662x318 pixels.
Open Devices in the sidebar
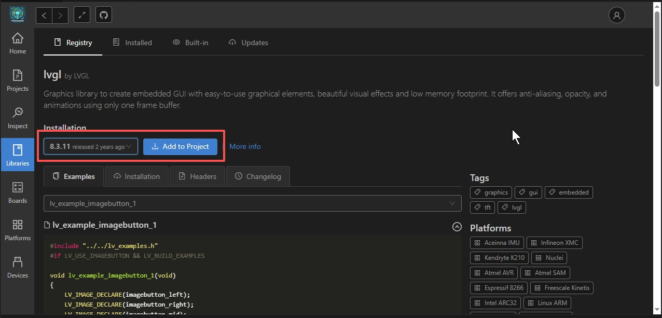coord(17,268)
